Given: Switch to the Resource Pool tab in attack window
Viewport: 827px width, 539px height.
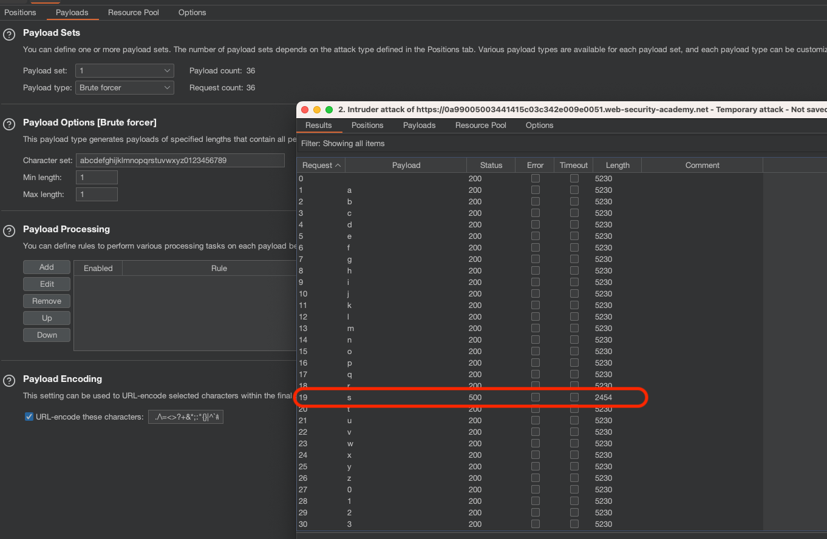Looking at the screenshot, I should [x=480, y=126].
